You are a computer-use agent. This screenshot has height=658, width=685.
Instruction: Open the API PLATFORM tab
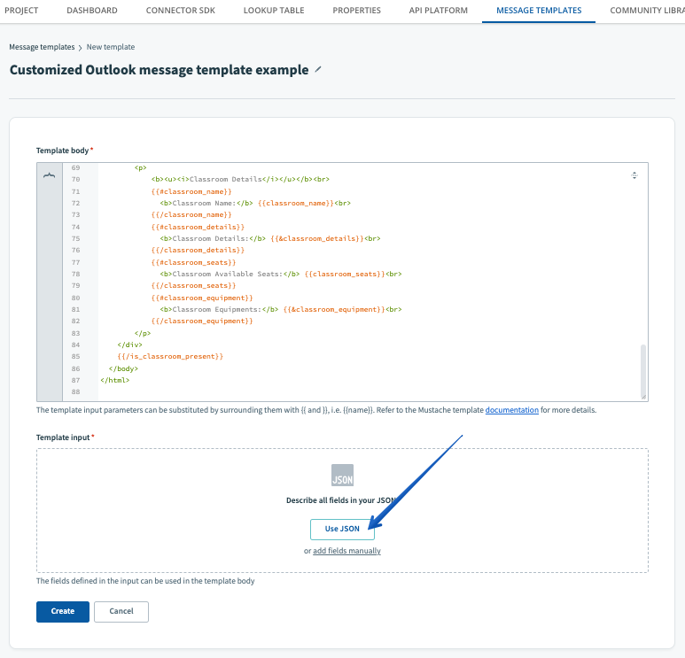pyautogui.click(x=438, y=11)
